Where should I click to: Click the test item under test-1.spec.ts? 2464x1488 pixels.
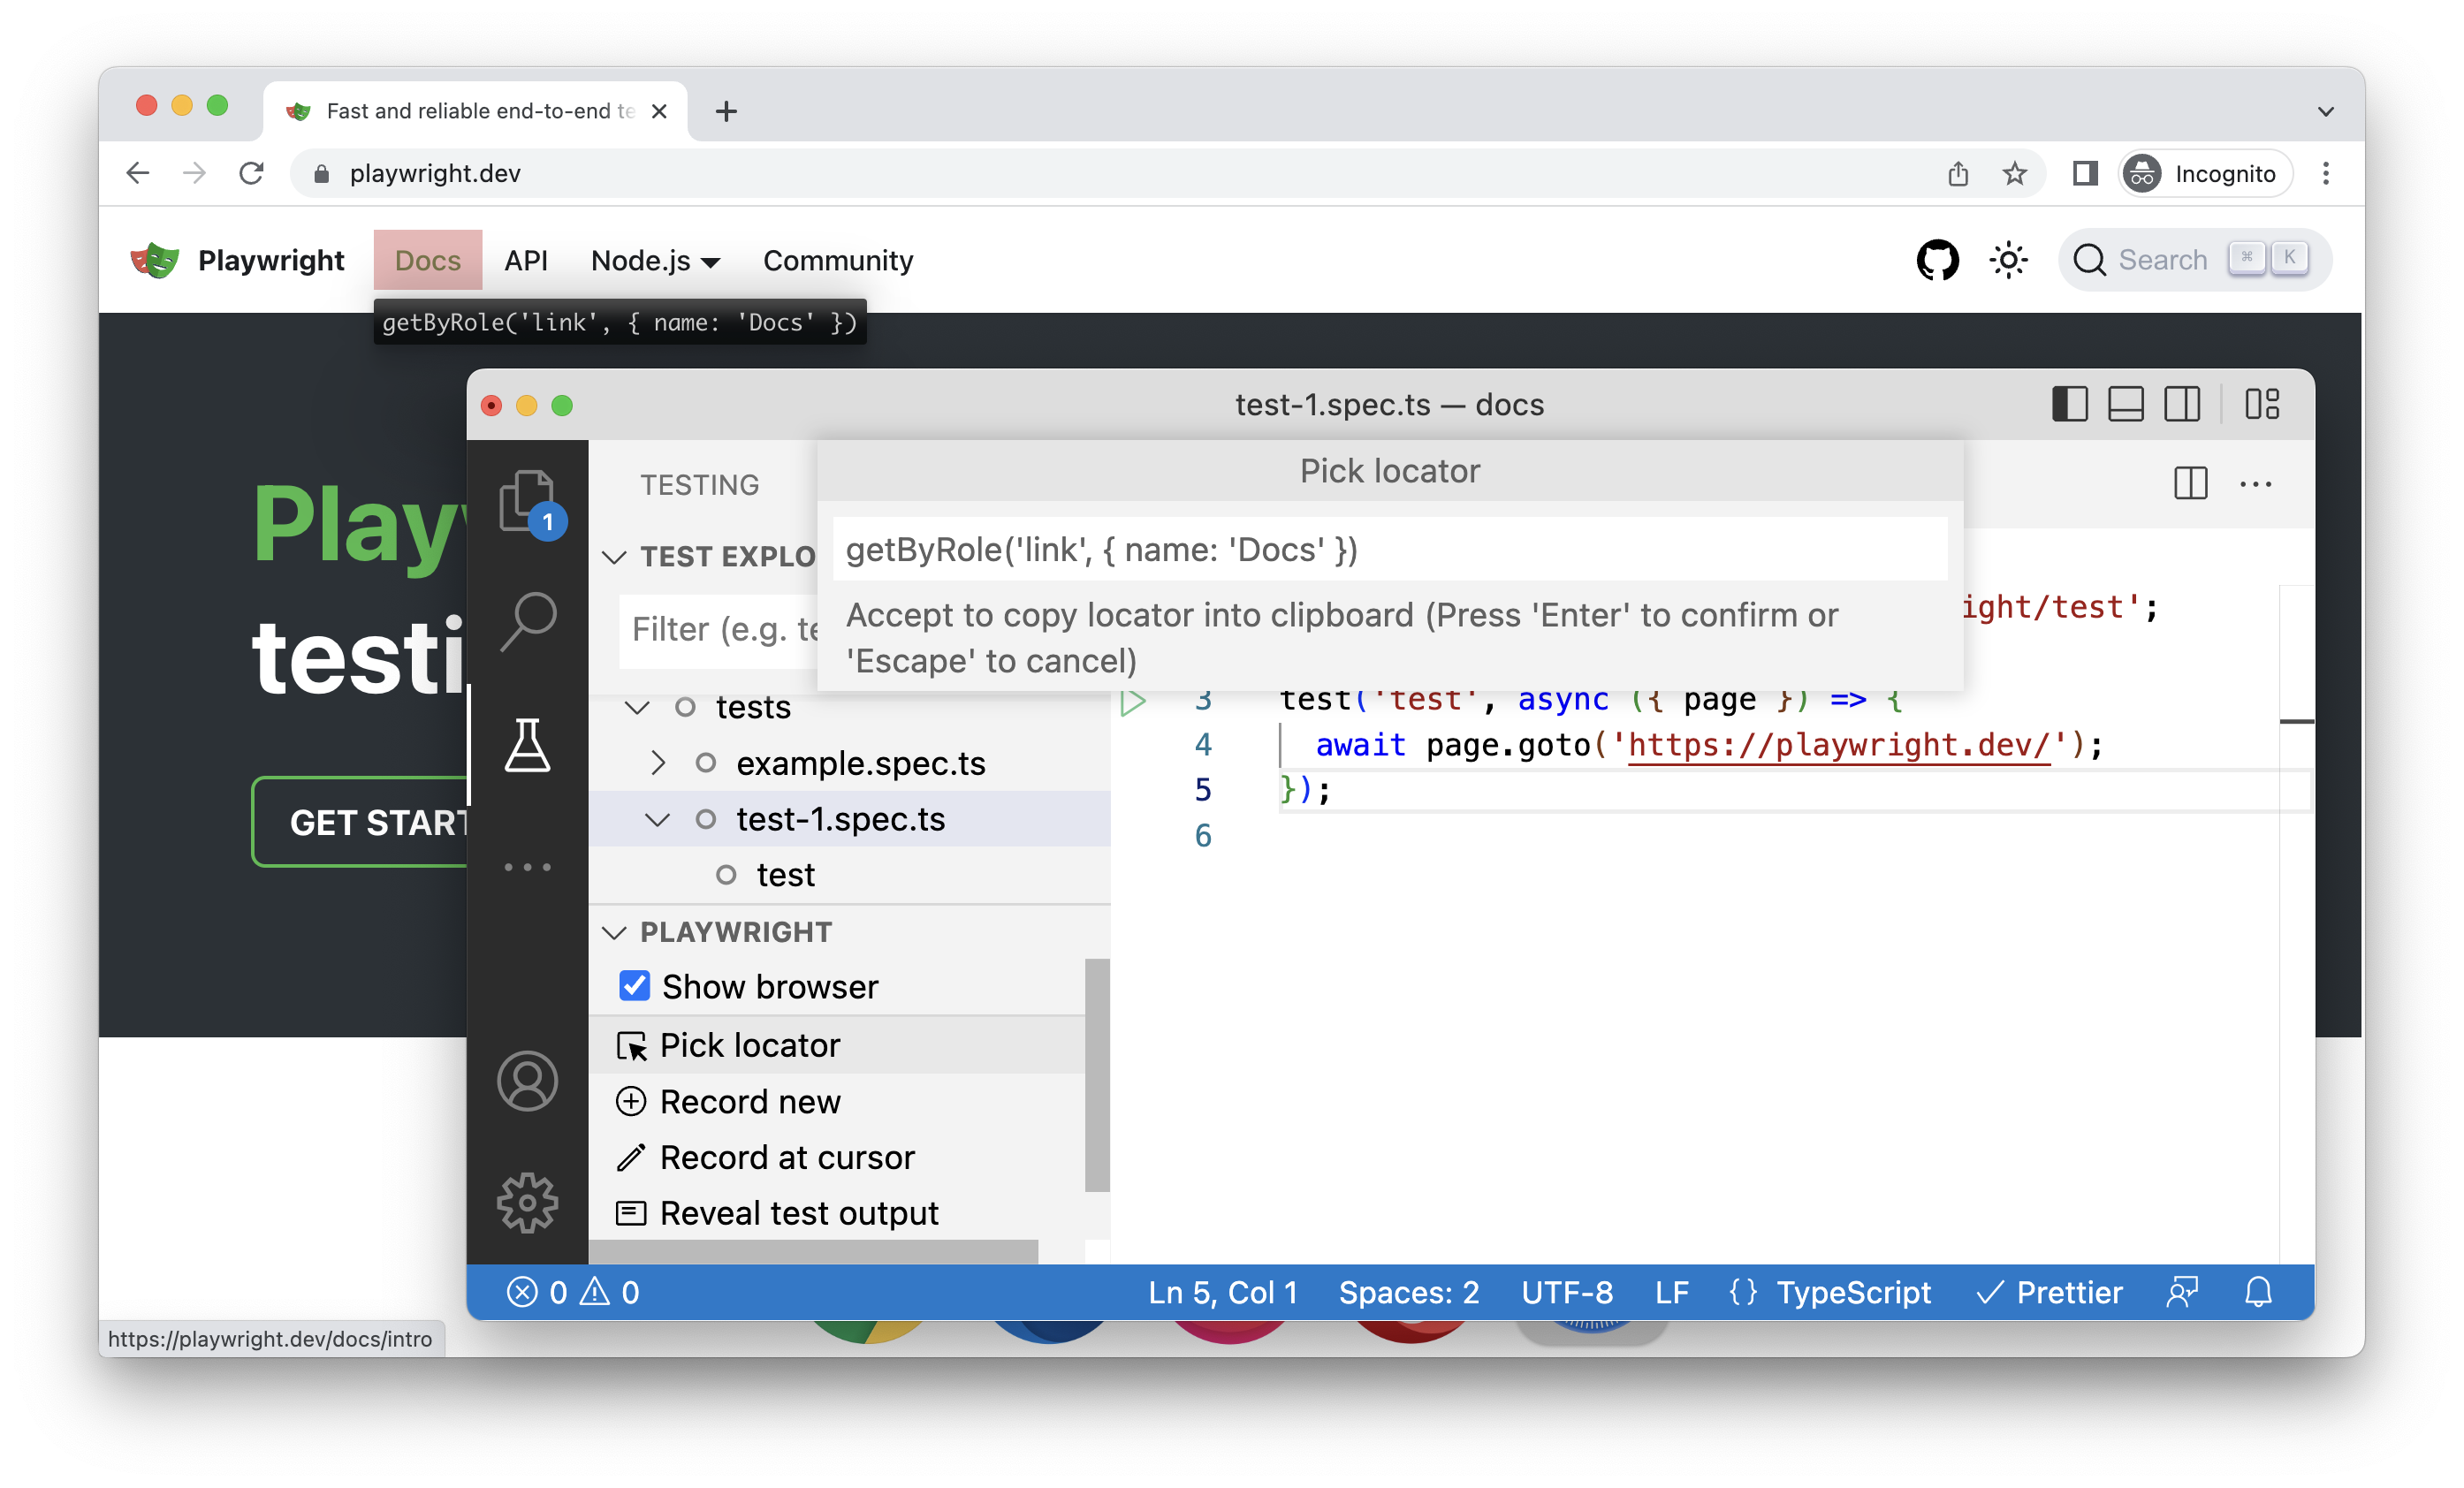pyautogui.click(x=785, y=874)
